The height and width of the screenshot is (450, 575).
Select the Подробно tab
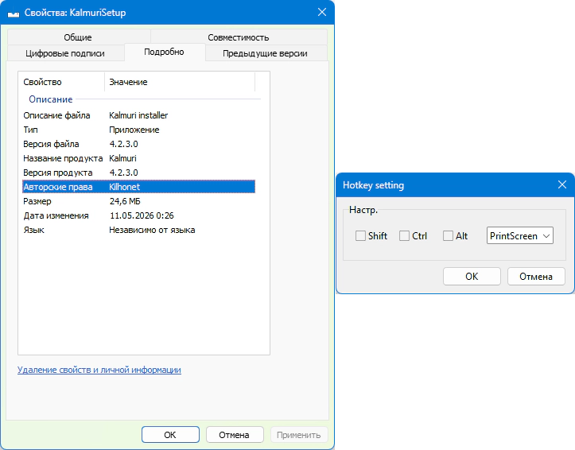point(164,52)
